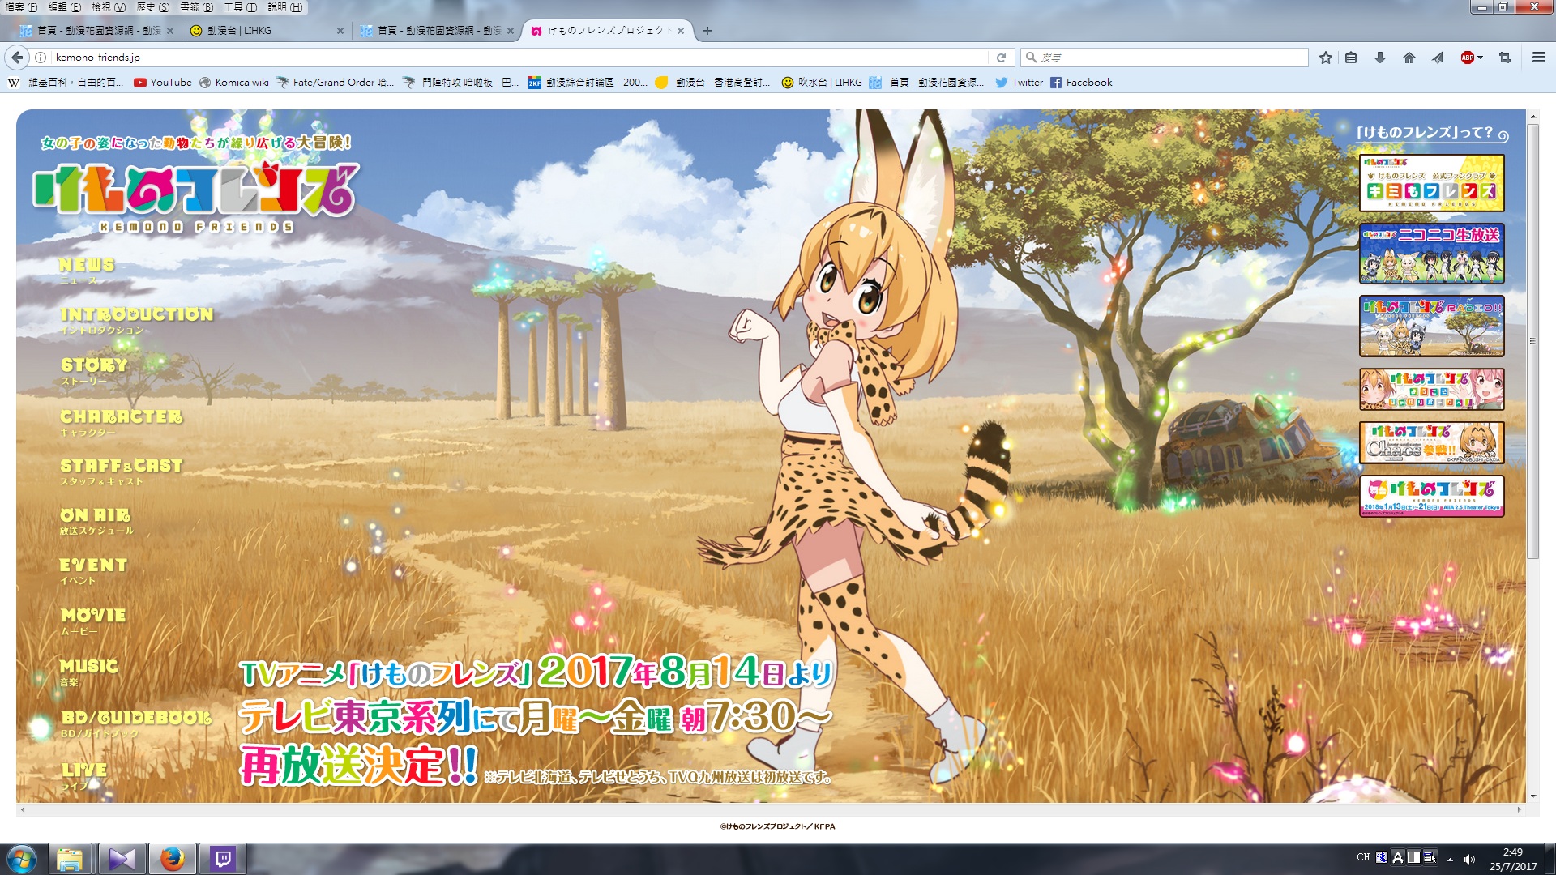Viewport: 1556px width, 875px height.
Task: Click the paper plane share icon
Action: 1438,58
